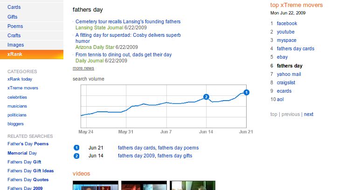Open xTreme movers category
The image size is (338, 190).
(x=23, y=88)
